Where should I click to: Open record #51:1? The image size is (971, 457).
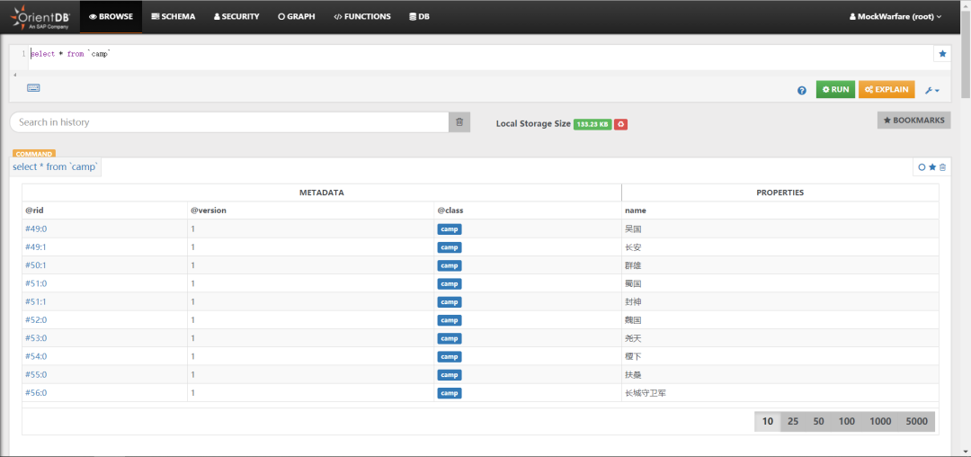tap(36, 301)
